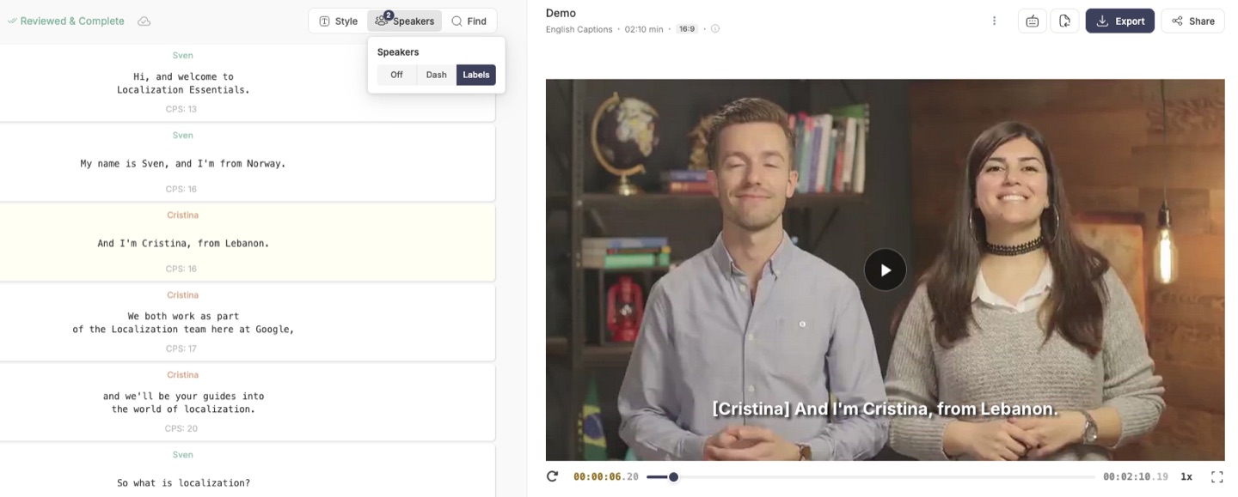This screenshot has width=1238, height=497.
Task: Change playback speed 1x
Action: point(1186,476)
